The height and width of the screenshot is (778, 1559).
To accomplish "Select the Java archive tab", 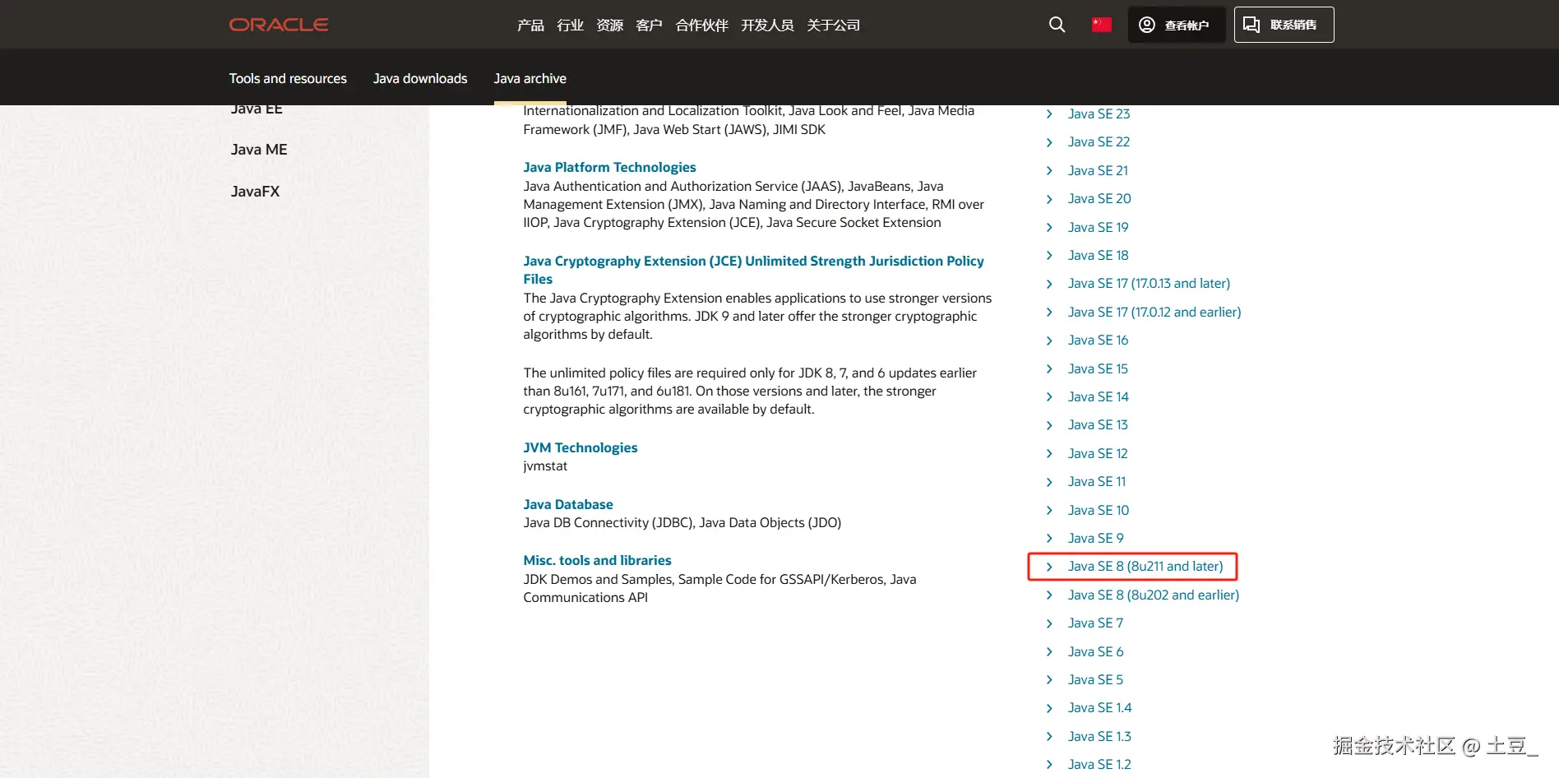I will [x=530, y=78].
